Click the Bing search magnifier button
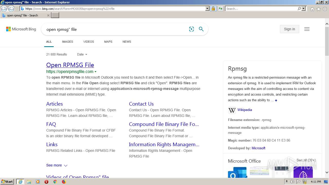This screenshot has height=185, width=329. coord(201,29)
